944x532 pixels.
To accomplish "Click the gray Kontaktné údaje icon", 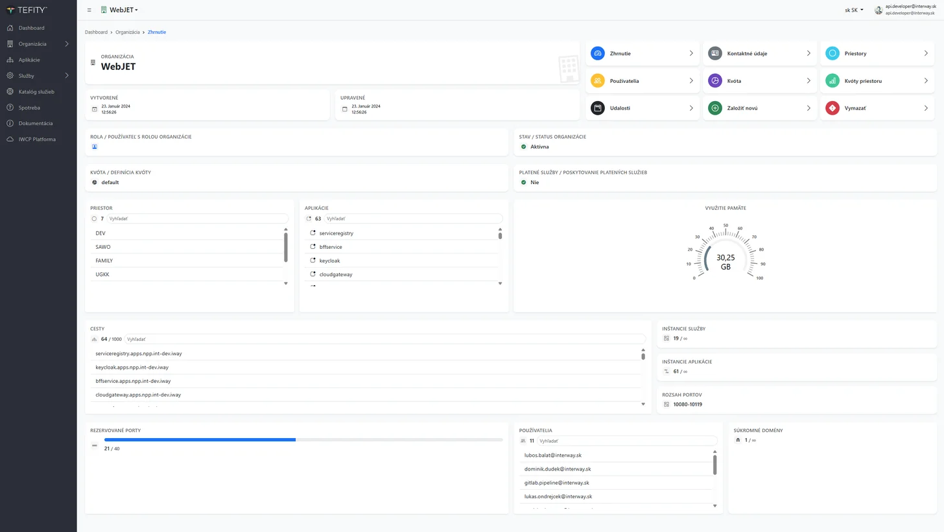I will (715, 53).
